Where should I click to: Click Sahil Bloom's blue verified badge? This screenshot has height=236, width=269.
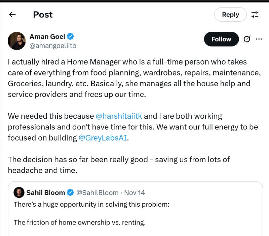point(70,193)
